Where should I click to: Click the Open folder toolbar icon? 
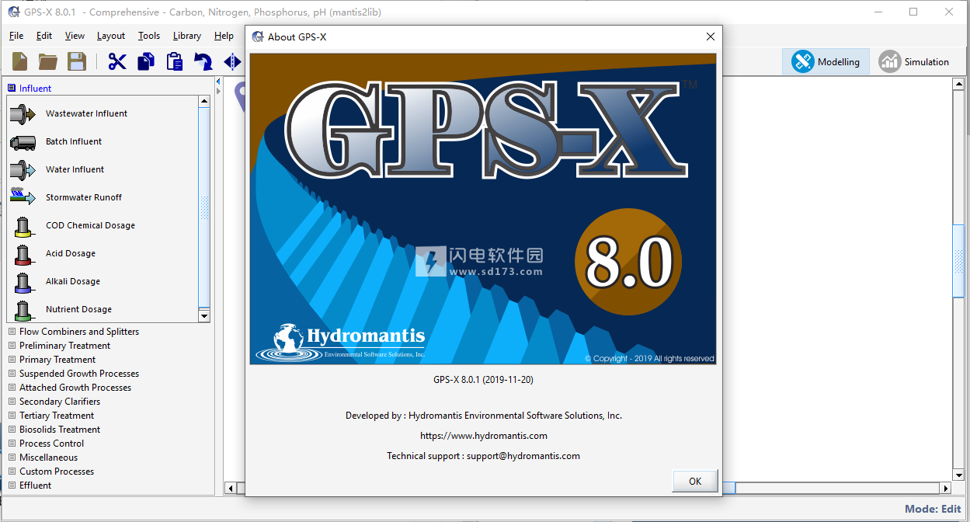[x=48, y=61]
